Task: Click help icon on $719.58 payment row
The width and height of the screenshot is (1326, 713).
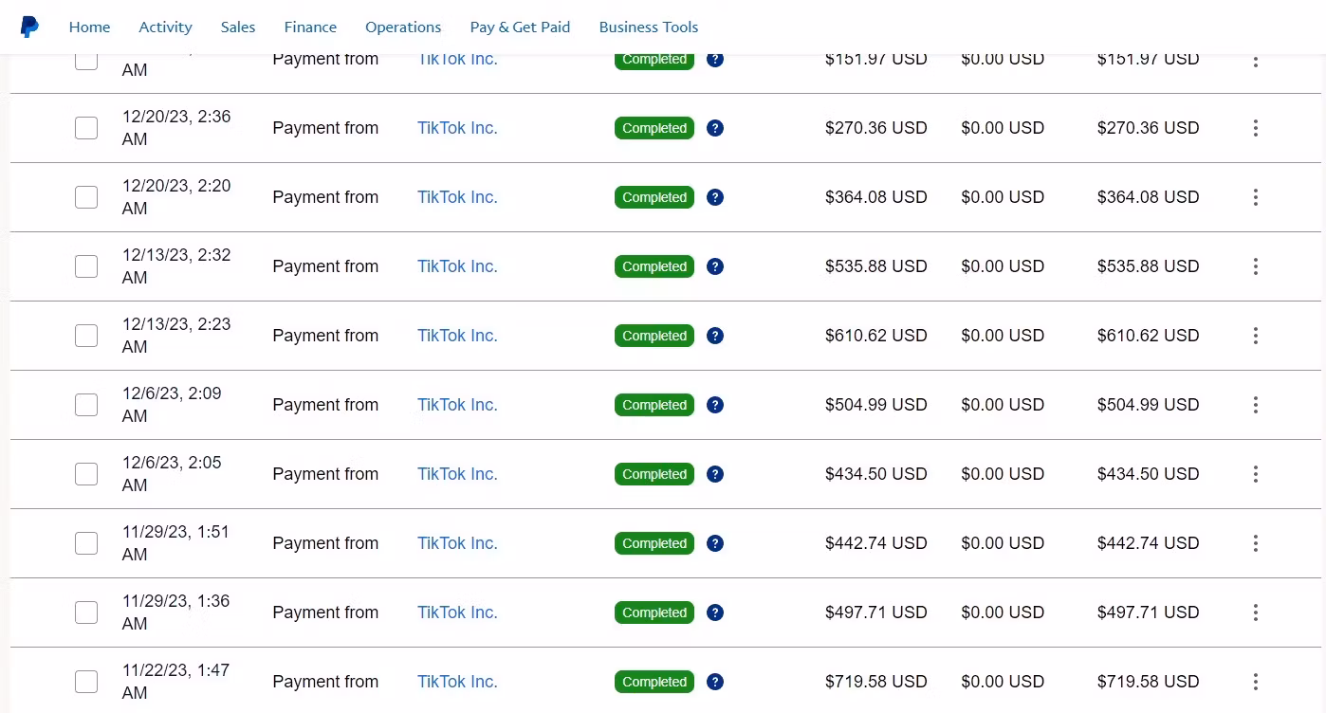Action: pyautogui.click(x=715, y=682)
